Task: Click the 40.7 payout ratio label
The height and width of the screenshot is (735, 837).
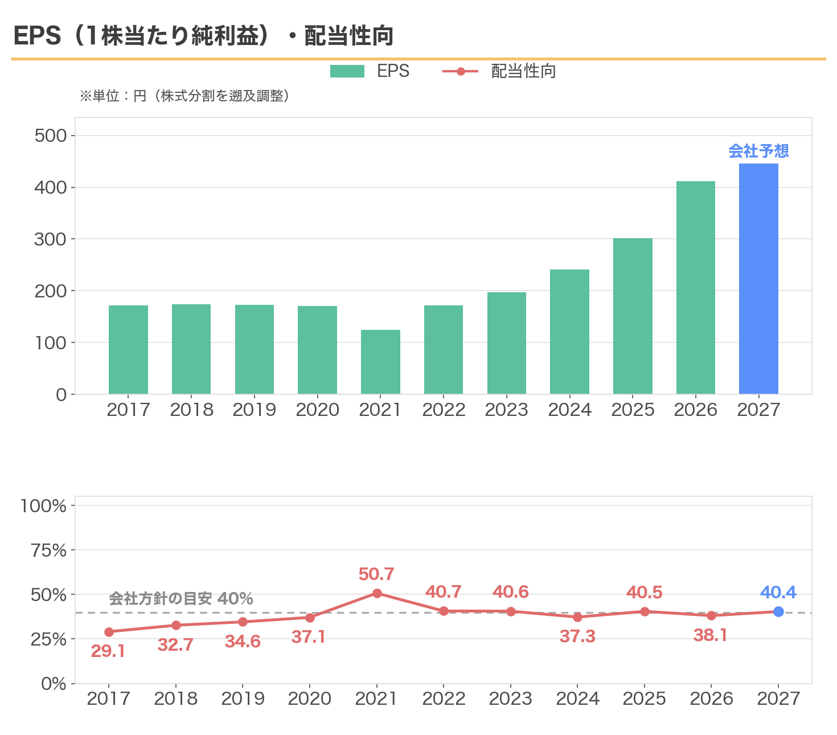Action: coord(444,592)
